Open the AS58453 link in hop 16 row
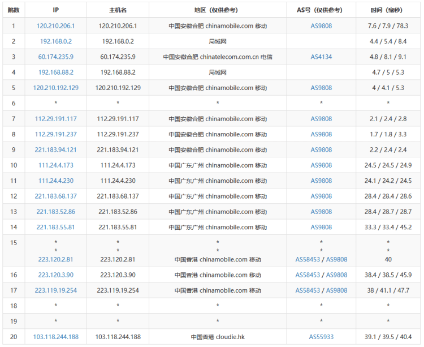424x347 pixels. pos(308,275)
